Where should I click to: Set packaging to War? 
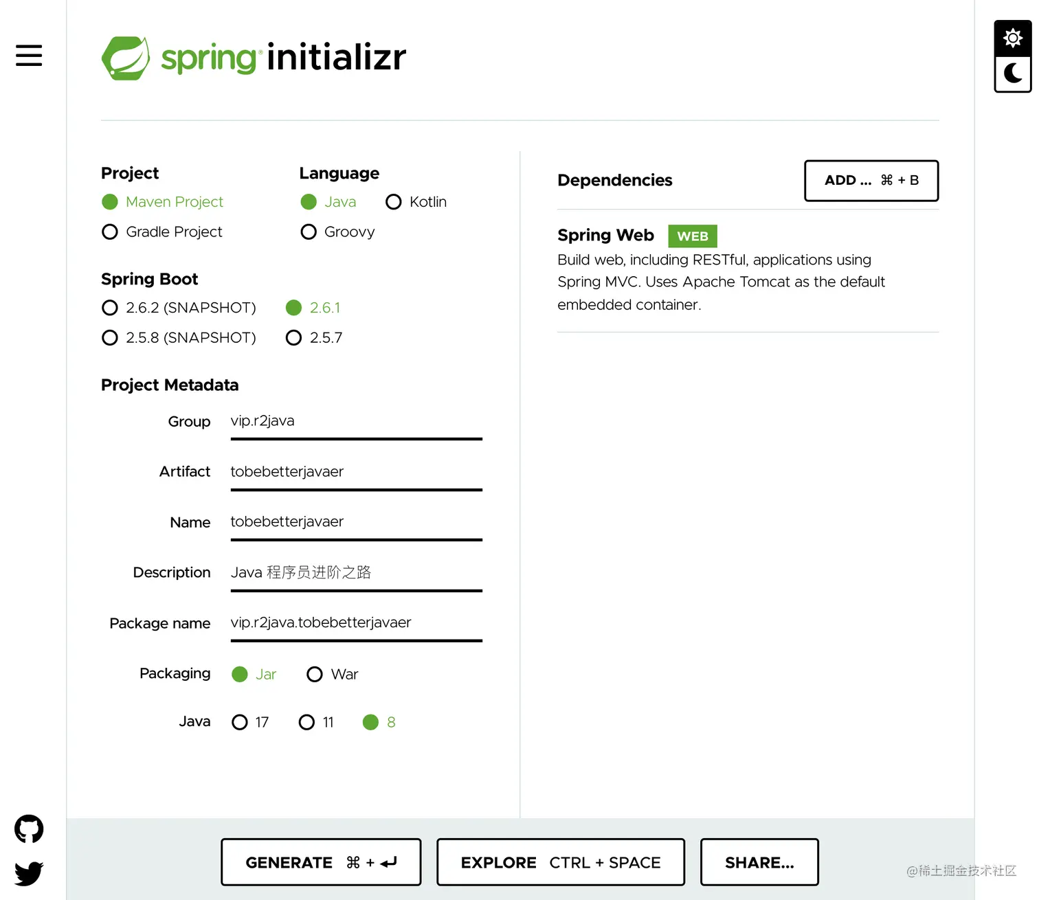[333, 675]
